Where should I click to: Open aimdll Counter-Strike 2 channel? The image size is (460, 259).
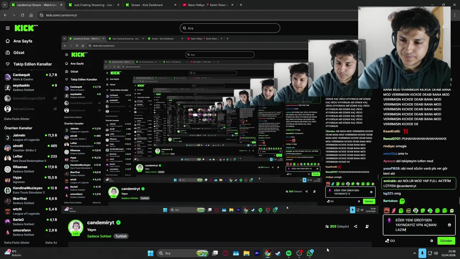click(x=31, y=148)
